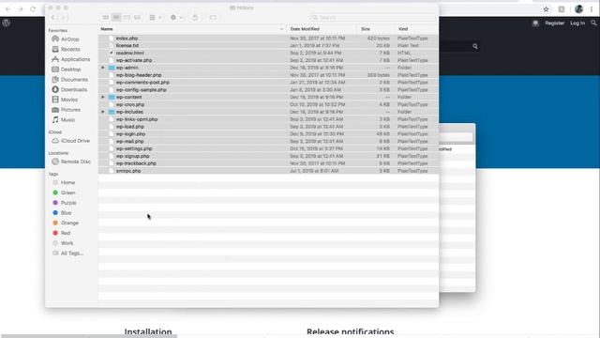Image resolution: width=600 pixels, height=338 pixels.
Task: Click the WordPress logo in browser
Action: [x=7, y=23]
